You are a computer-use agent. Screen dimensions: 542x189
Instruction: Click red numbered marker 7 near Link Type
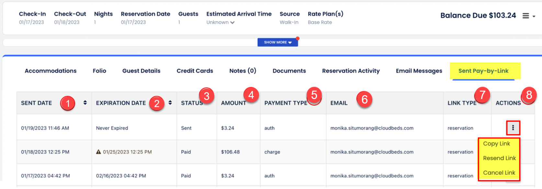point(482,95)
